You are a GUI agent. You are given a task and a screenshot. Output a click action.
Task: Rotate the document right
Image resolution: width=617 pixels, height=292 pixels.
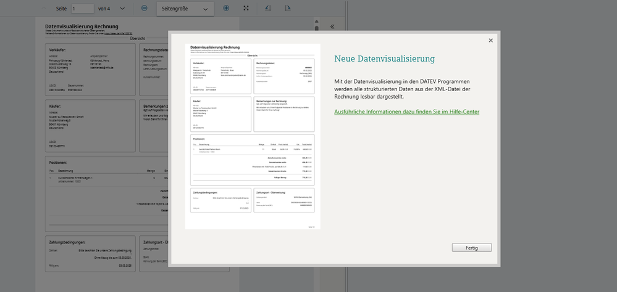coord(288,9)
